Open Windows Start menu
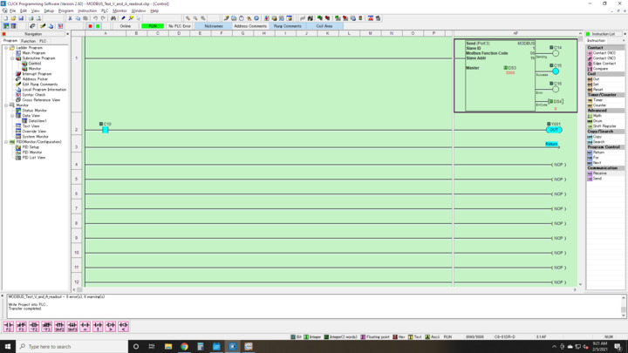The width and height of the screenshot is (628, 353). click(x=8, y=347)
